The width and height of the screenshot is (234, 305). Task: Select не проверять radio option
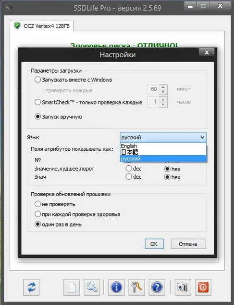tap(37, 204)
